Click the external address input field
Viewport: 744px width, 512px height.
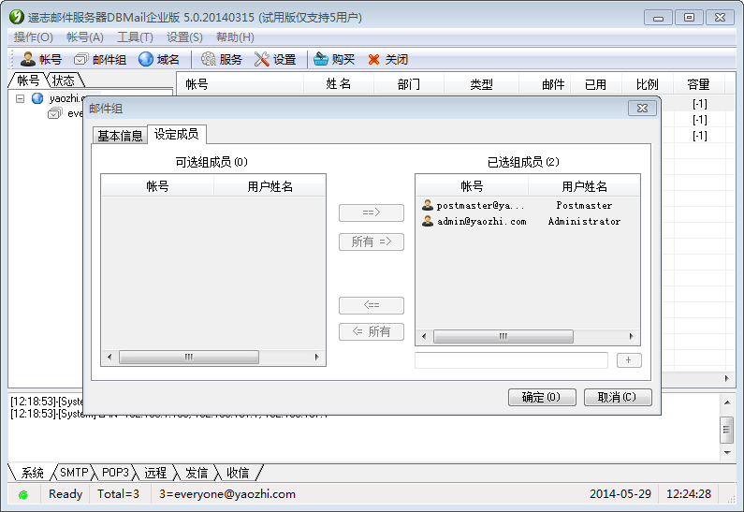511,360
